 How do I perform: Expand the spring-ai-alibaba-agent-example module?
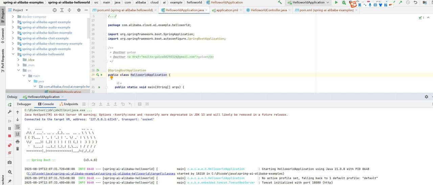[x=13, y=22]
